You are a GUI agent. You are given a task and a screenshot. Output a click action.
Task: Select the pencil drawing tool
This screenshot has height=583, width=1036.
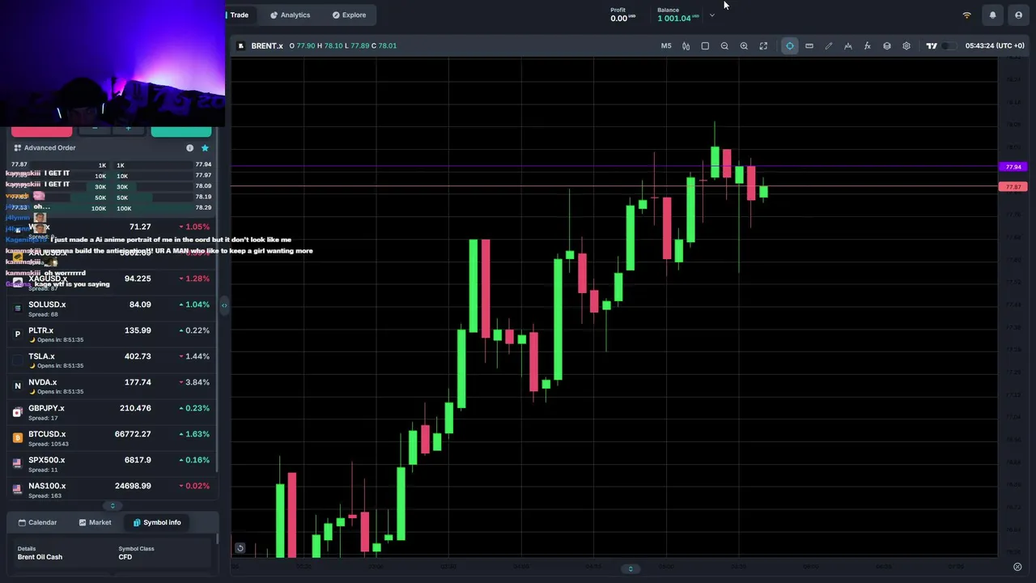(829, 46)
